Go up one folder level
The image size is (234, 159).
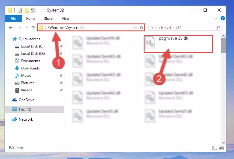point(33,27)
